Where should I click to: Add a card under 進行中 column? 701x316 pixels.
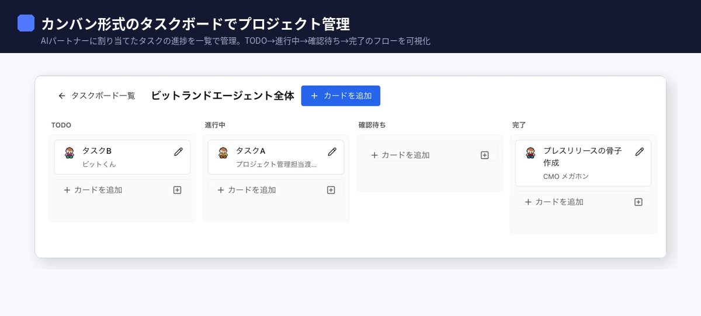pyautogui.click(x=251, y=190)
